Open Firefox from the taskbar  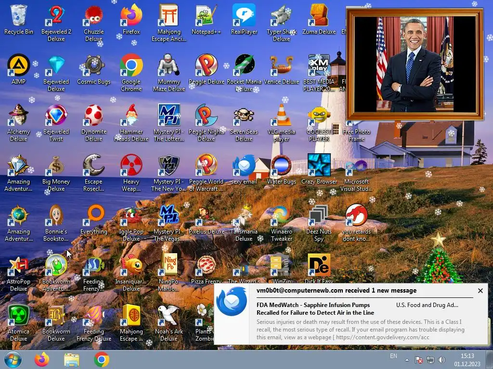tap(42, 359)
